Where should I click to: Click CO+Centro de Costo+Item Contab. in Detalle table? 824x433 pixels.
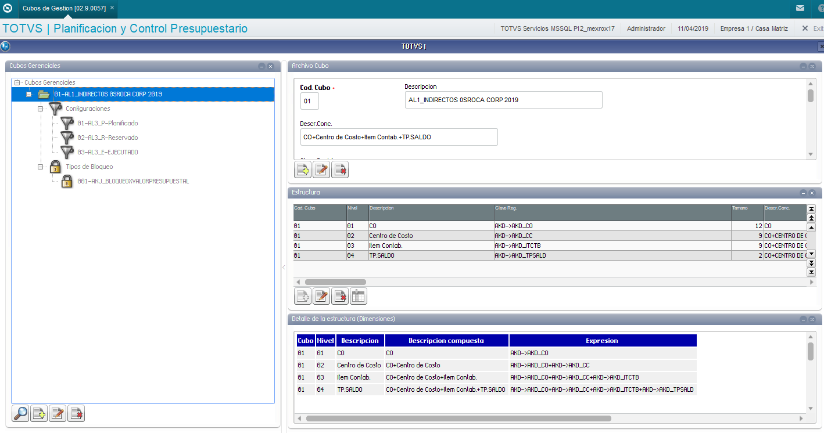tap(446, 377)
